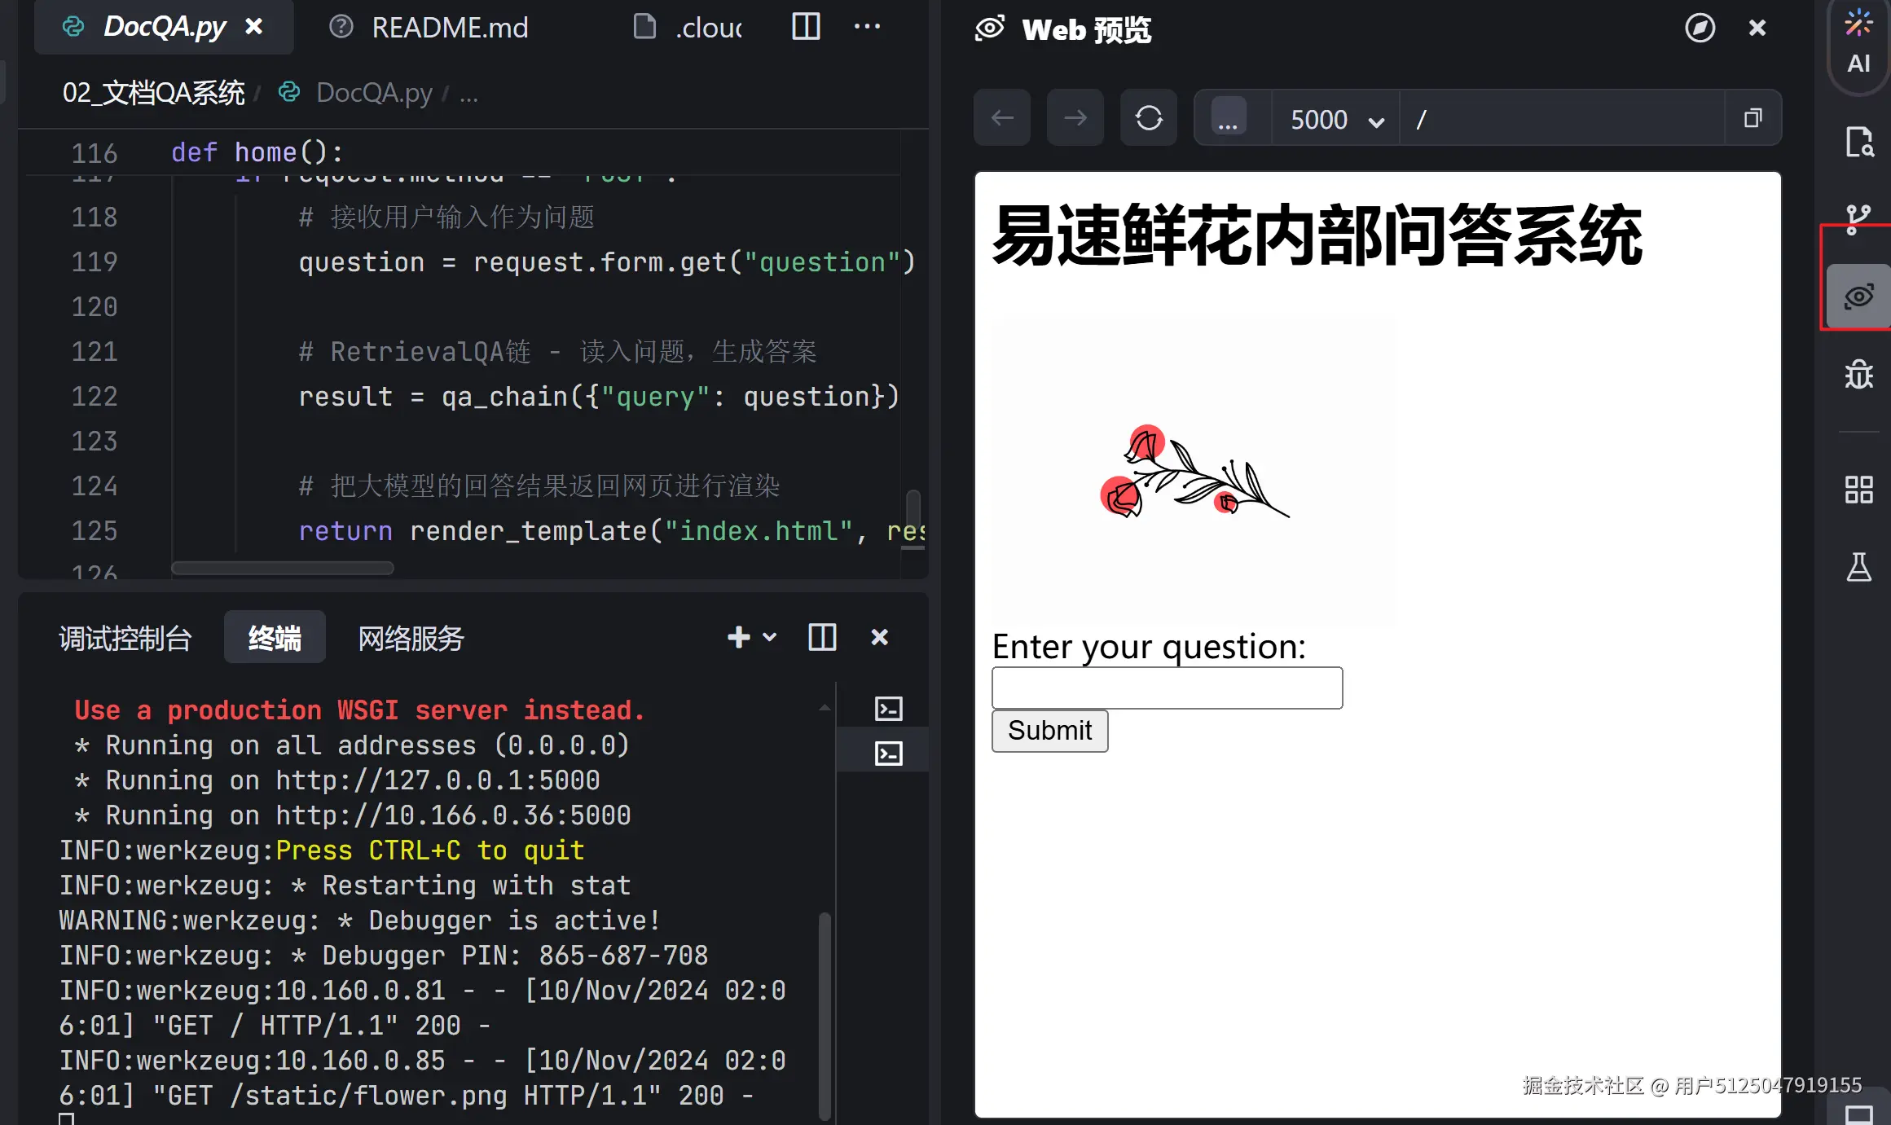The width and height of the screenshot is (1891, 1125).
Task: Toggle the Web preview eye sidebar icon
Action: tap(1858, 297)
